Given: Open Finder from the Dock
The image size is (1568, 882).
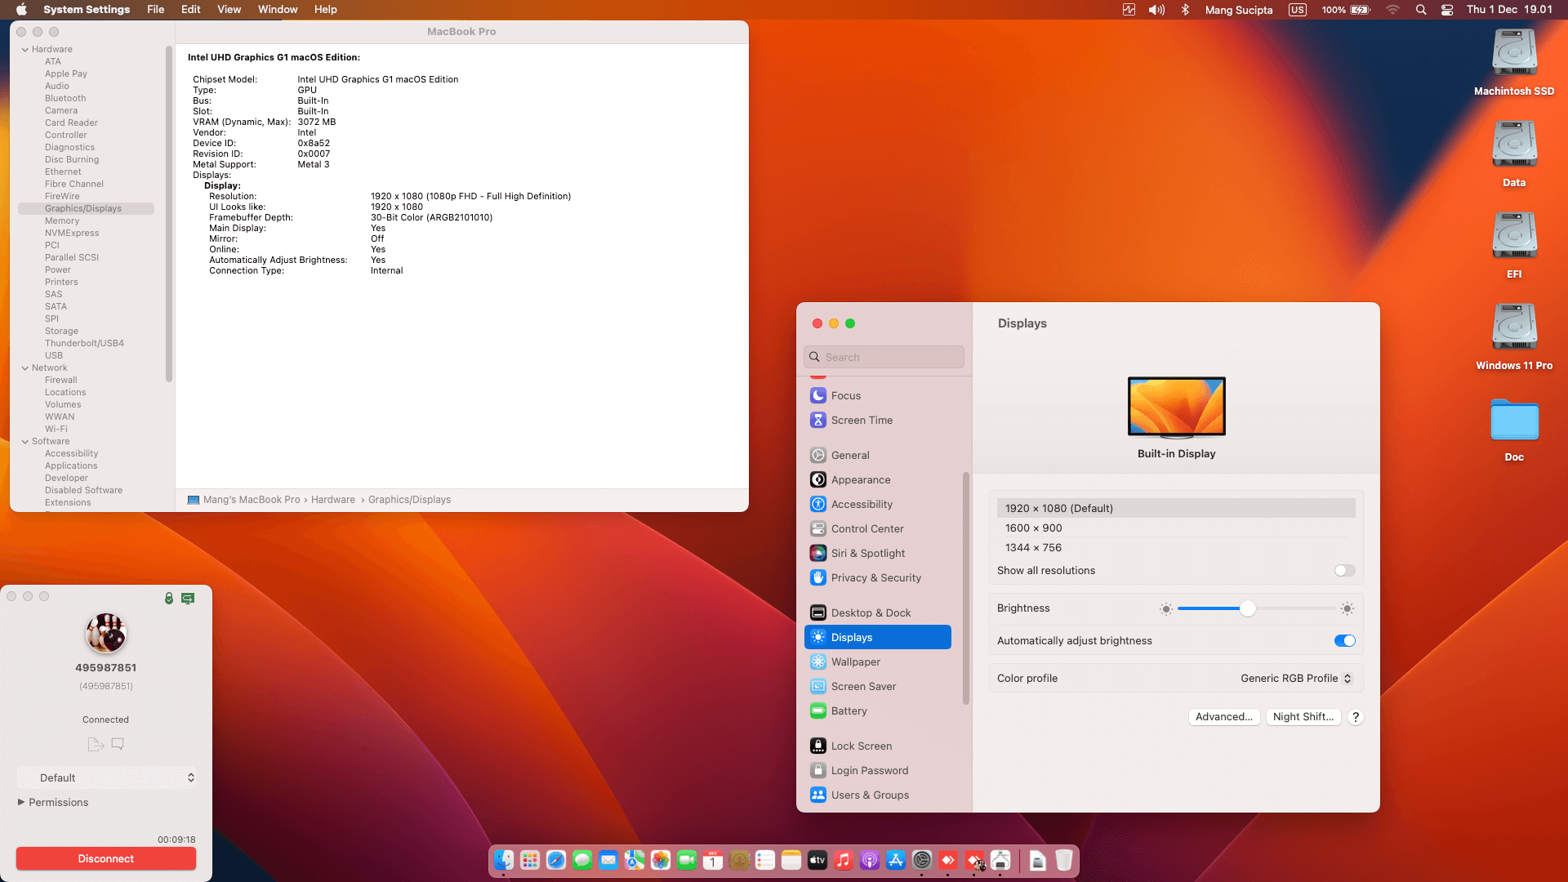Looking at the screenshot, I should [x=504, y=860].
